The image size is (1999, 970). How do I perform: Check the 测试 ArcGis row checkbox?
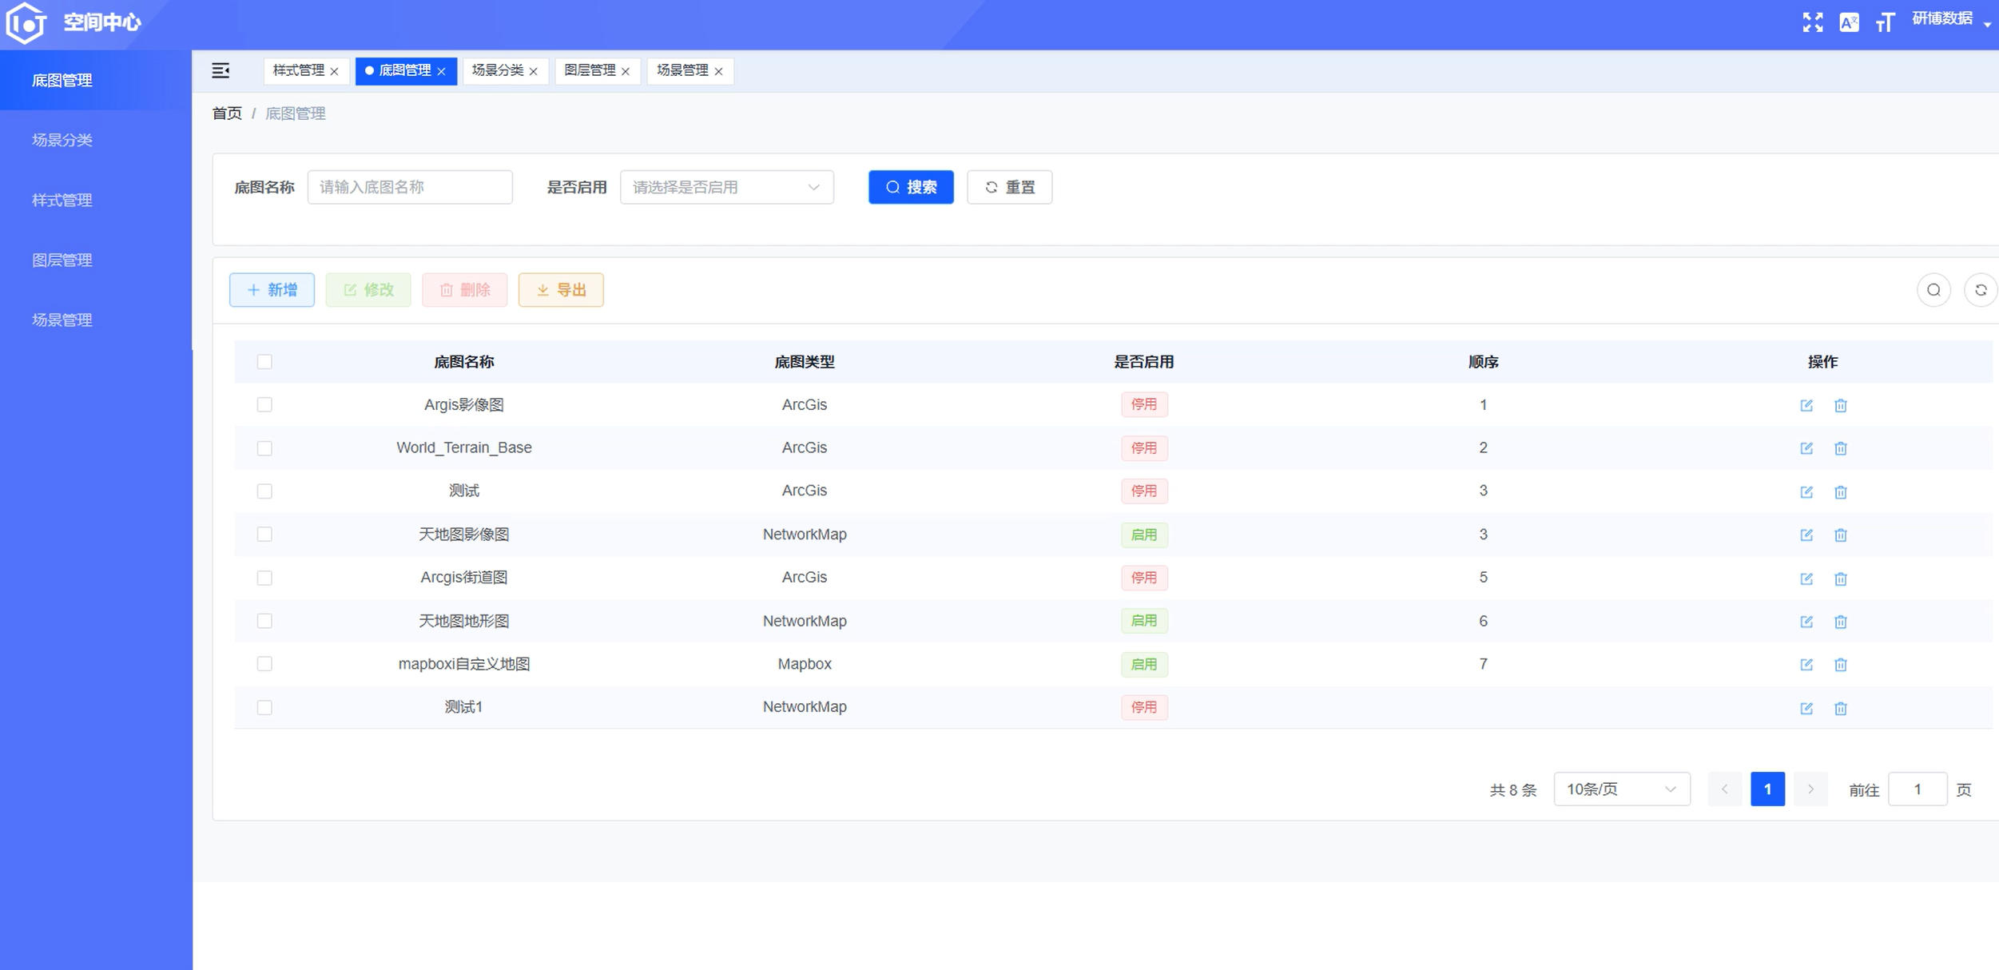264,491
